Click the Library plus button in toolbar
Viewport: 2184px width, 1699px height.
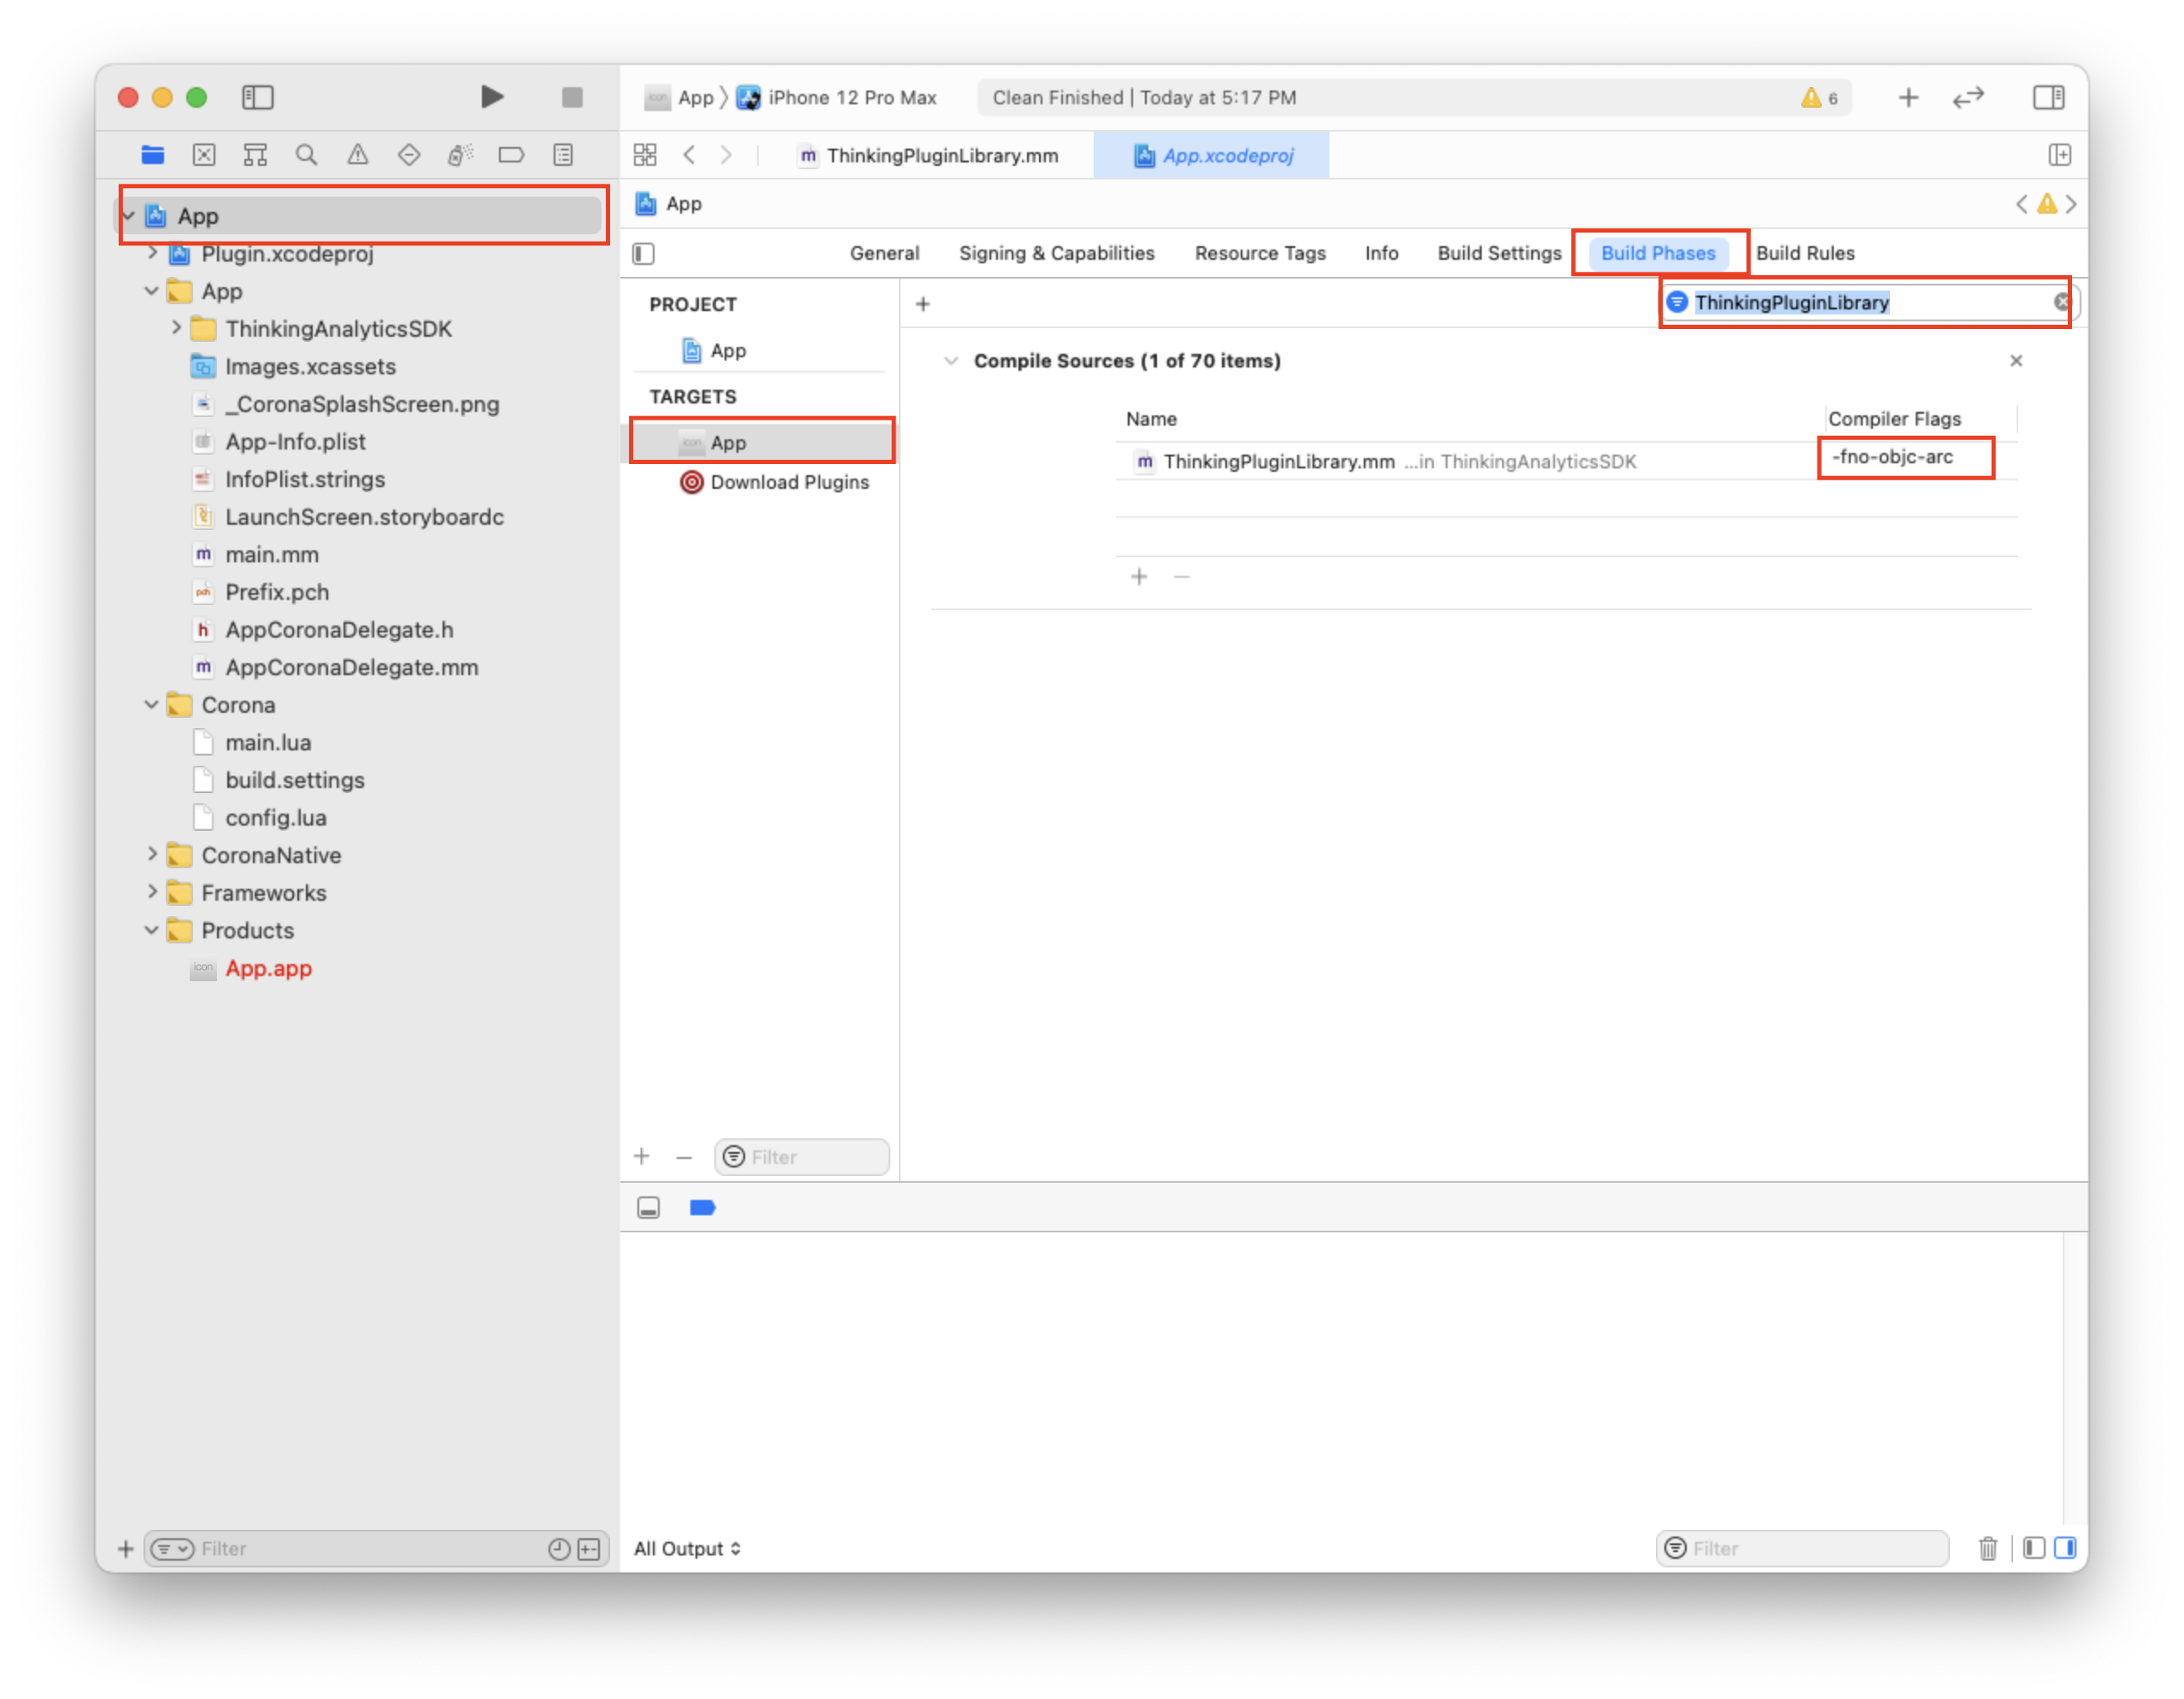coord(1908,97)
